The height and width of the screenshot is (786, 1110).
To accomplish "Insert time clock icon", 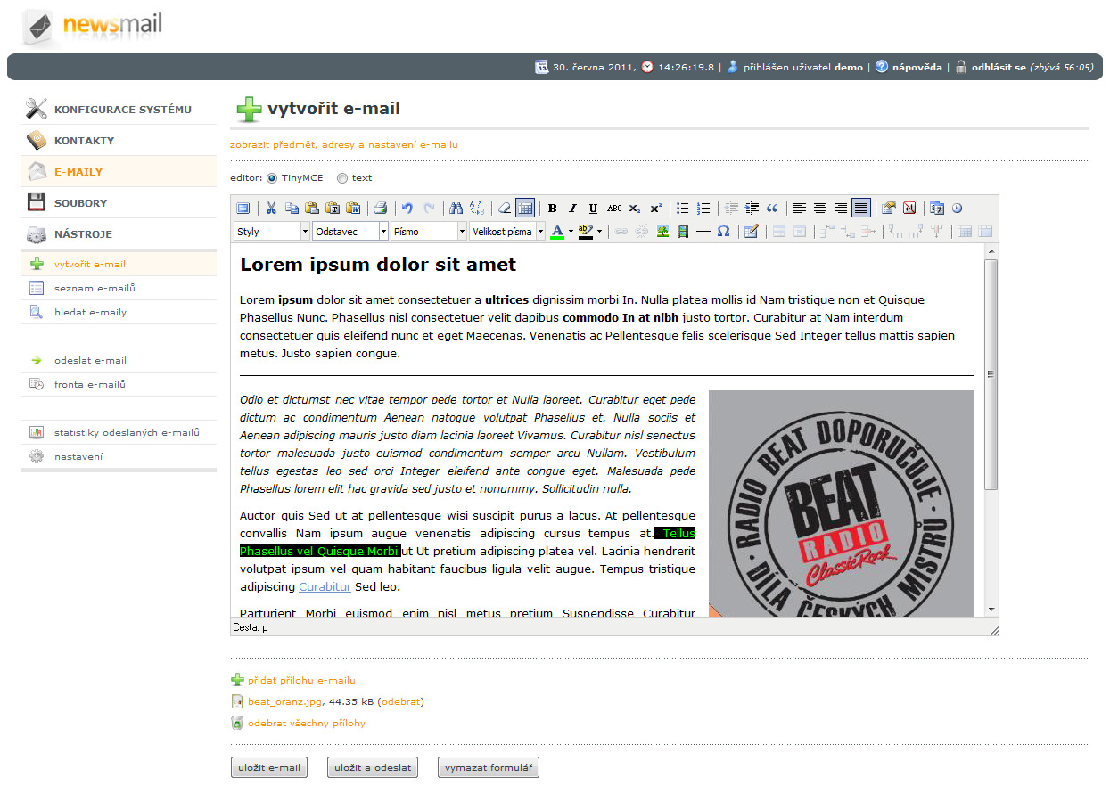I will [957, 209].
